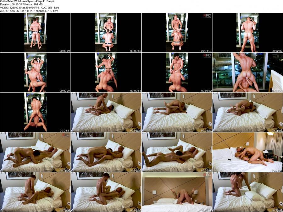283x212 pixels.
Task: Click the thumbnail timestamped 00:09:32
Action: pyautogui.click(x=177, y=192)
